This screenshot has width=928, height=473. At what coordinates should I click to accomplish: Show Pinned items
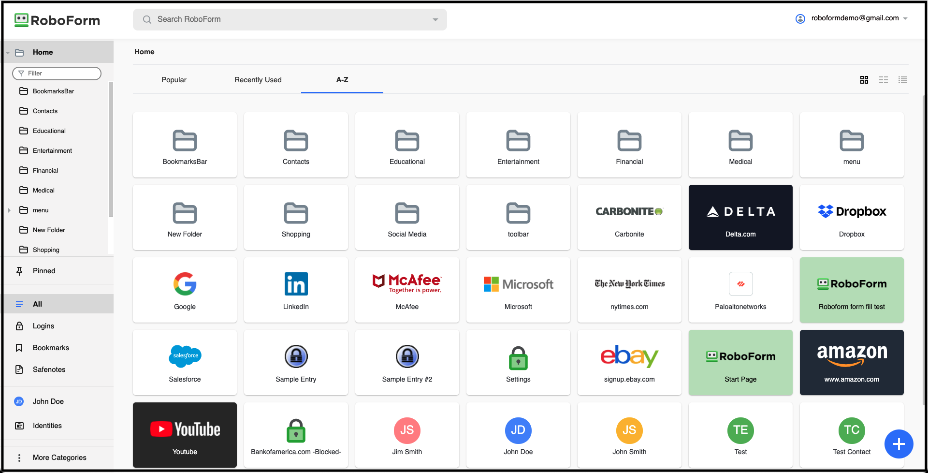(59, 271)
